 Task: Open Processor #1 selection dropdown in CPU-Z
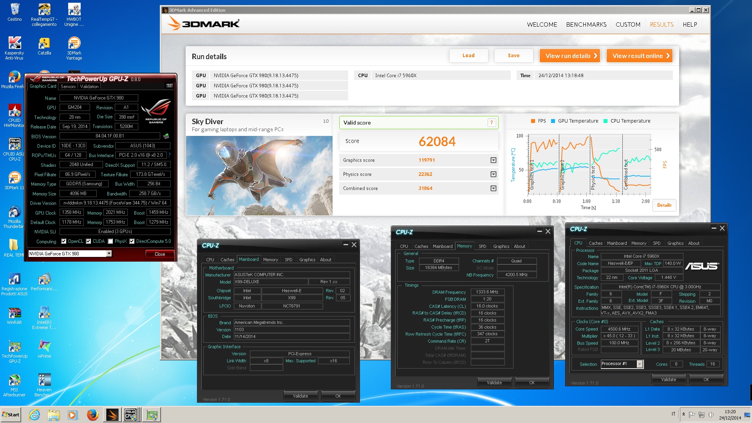[x=640, y=364]
